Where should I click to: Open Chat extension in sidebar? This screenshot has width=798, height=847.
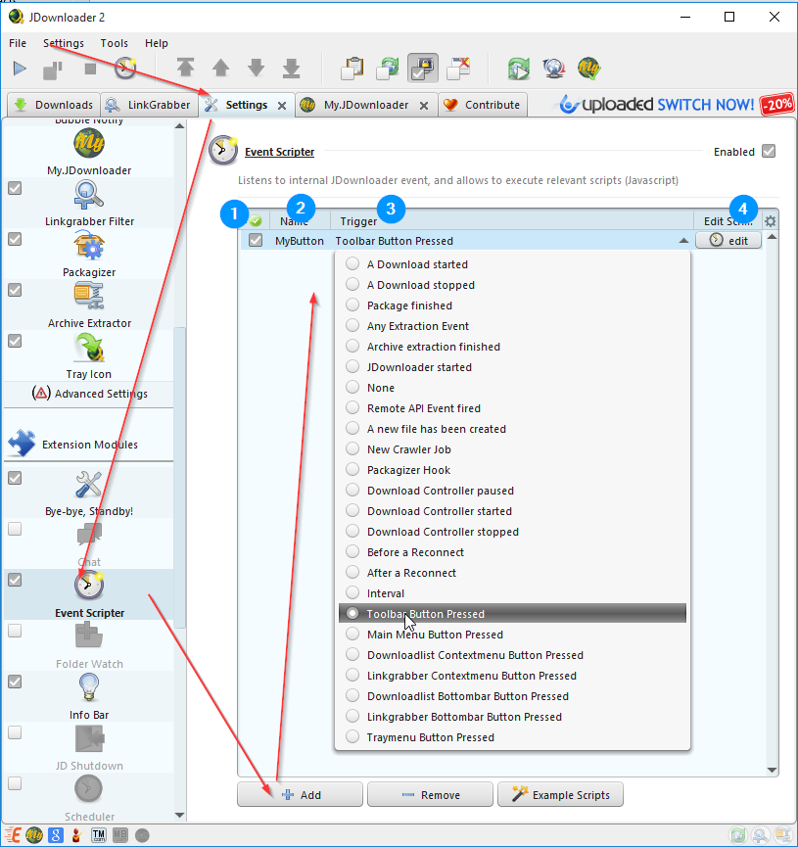(x=88, y=544)
